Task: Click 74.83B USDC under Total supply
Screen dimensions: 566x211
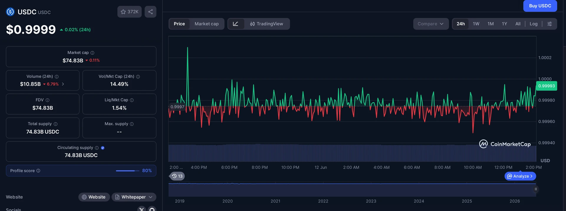Action: click(43, 132)
